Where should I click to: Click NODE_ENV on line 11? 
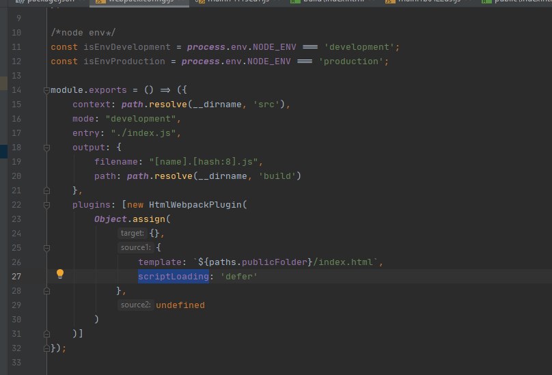click(x=274, y=47)
